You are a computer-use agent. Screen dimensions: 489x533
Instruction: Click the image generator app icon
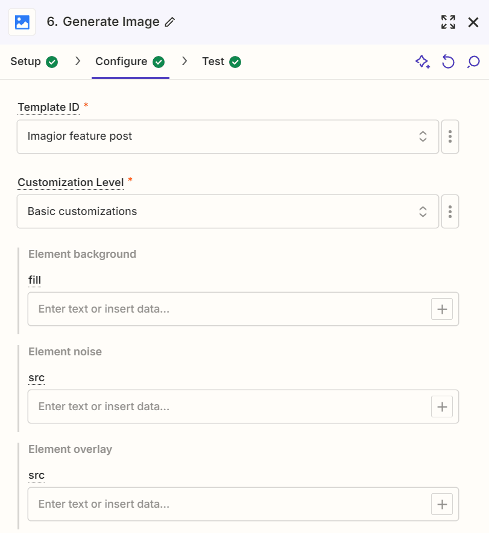(x=22, y=22)
